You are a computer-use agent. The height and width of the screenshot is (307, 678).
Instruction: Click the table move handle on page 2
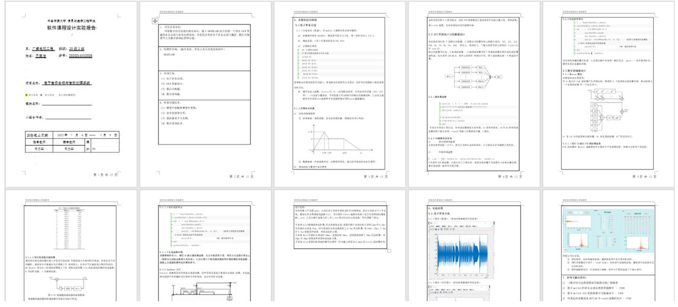click(x=155, y=21)
